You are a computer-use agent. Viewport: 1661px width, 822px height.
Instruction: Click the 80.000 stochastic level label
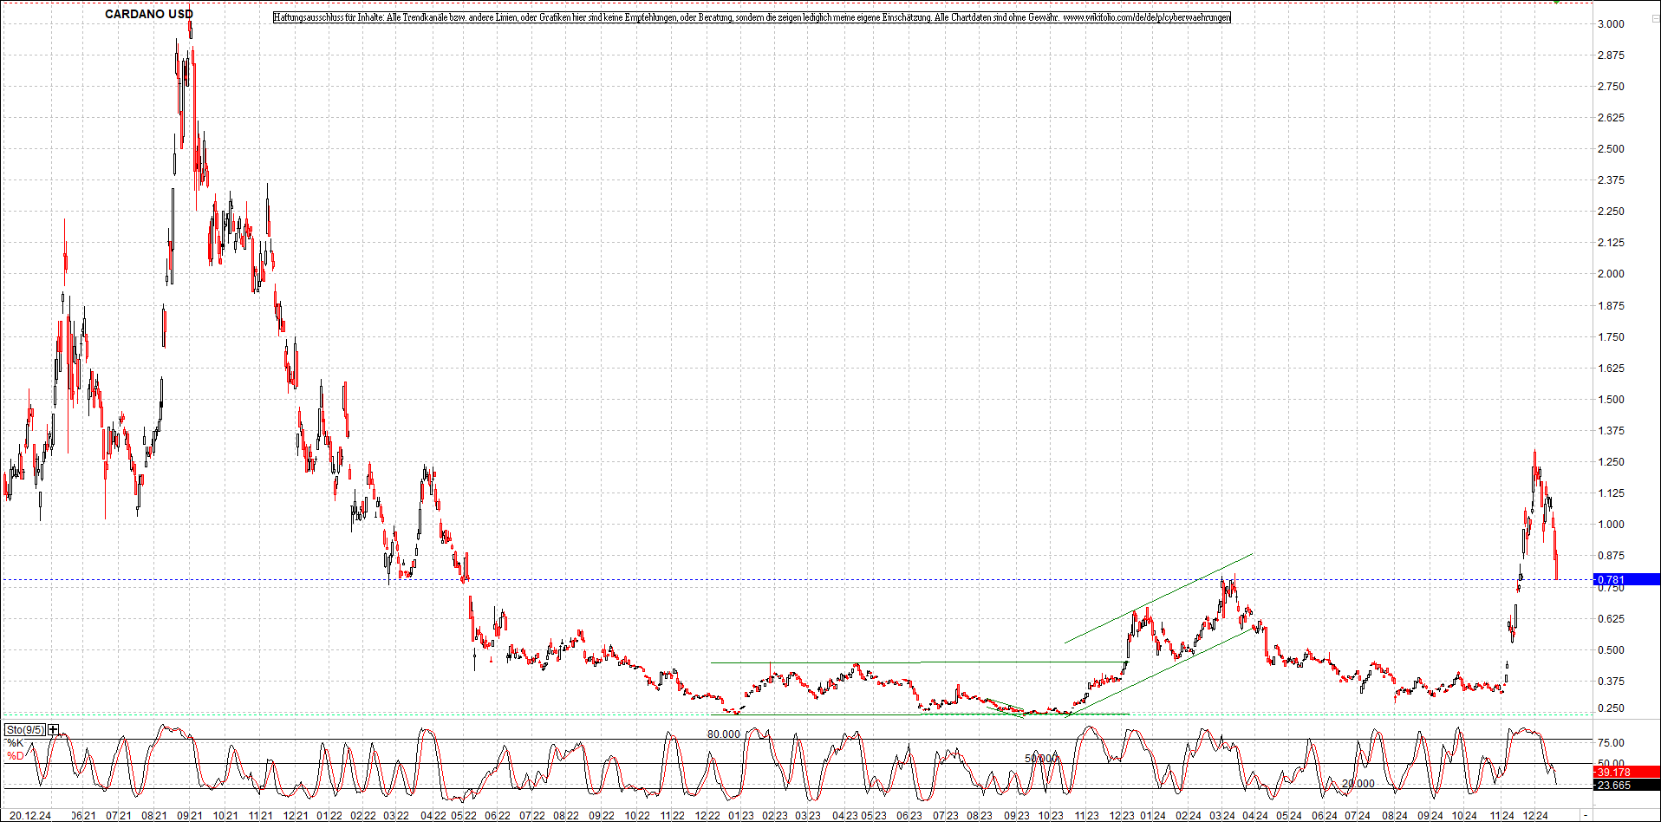coord(724,734)
